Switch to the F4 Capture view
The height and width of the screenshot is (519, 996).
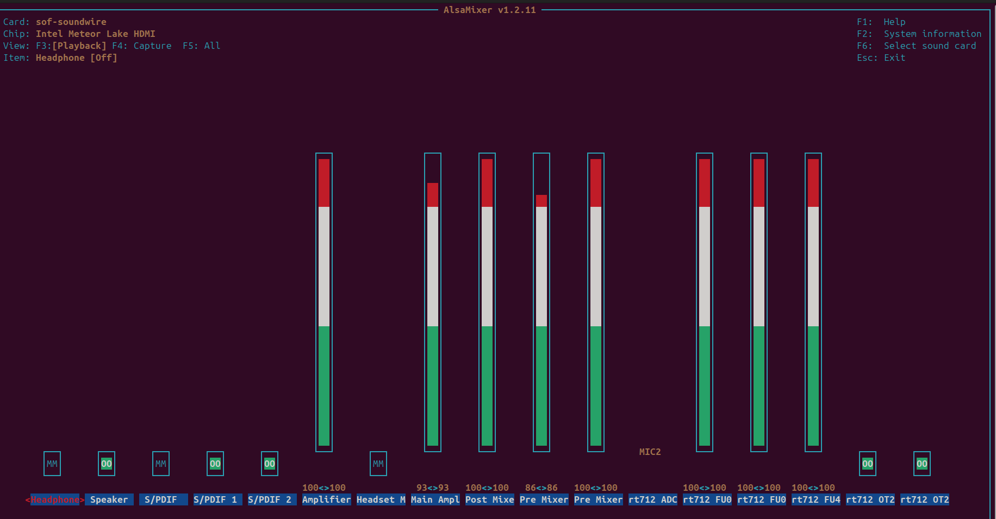[142, 46]
